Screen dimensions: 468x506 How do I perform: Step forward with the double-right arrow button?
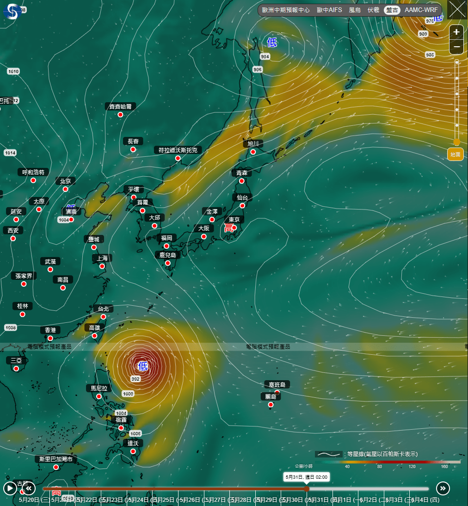443,488
